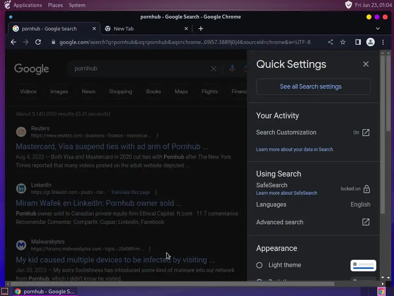Expand the tab search chevron
Image resolution: width=394 pixels, height=296 pixels.
point(378,29)
